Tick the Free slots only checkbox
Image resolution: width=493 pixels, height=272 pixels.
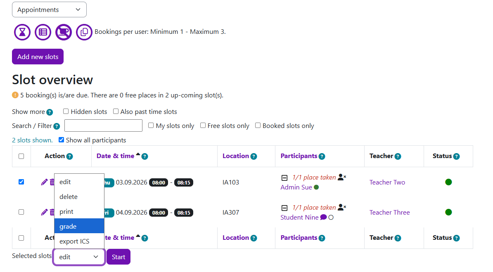203,125
